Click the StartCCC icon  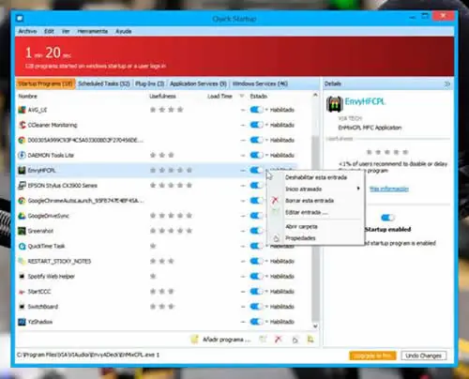click(22, 292)
